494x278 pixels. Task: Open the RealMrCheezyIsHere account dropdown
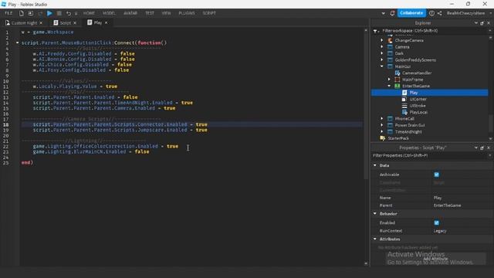point(465,13)
